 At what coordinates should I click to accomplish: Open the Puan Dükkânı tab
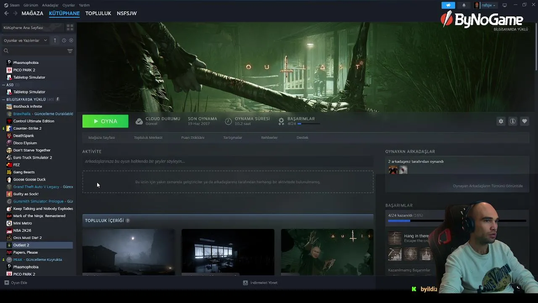[x=193, y=138]
